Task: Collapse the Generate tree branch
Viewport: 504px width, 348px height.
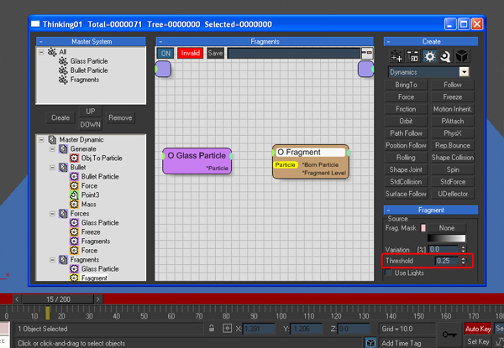Action: pos(52,148)
